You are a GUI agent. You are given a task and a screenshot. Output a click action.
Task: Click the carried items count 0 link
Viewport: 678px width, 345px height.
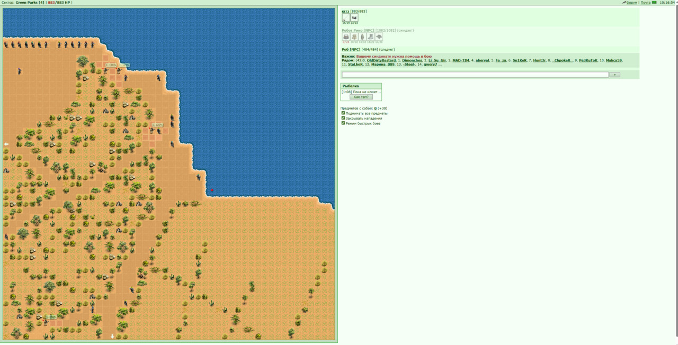(x=376, y=108)
